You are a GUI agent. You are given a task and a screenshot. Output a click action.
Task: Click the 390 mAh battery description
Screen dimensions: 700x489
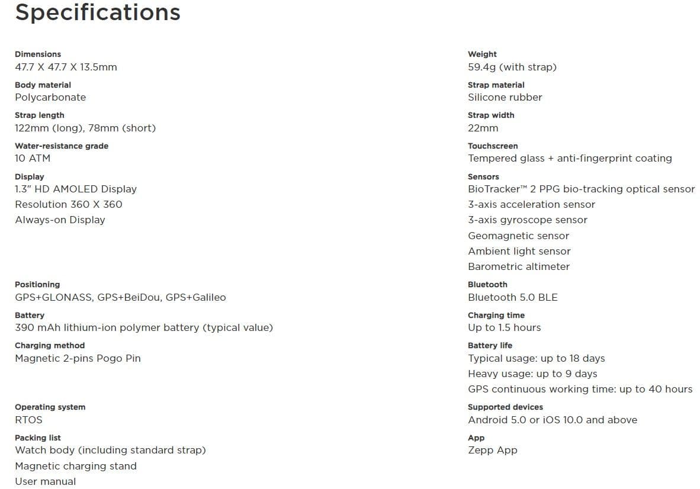click(144, 327)
